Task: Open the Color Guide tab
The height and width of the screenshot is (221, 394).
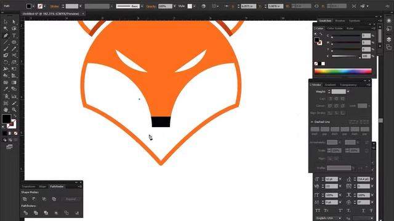Action: pos(335,28)
